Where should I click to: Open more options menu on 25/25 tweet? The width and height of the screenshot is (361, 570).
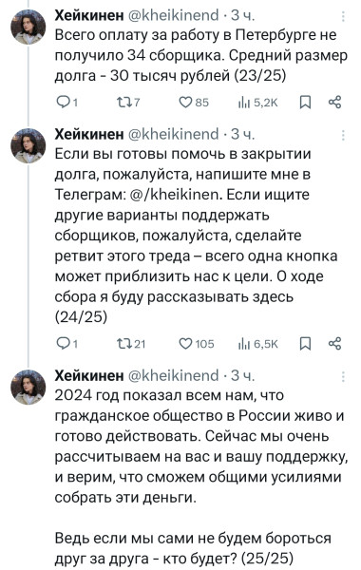(343, 376)
